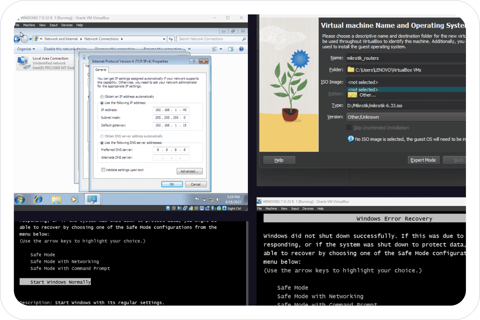The height and width of the screenshot is (320, 480).
Task: Toggle Skip Unattended Installation checkbox
Action: tap(349, 128)
